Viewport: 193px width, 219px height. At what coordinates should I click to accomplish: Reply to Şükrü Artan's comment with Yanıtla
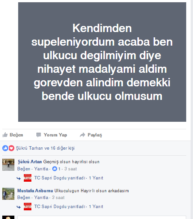(x=41, y=169)
